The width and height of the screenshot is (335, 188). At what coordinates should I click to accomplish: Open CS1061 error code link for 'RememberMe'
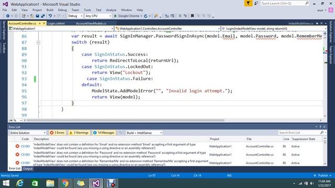tap(26, 163)
